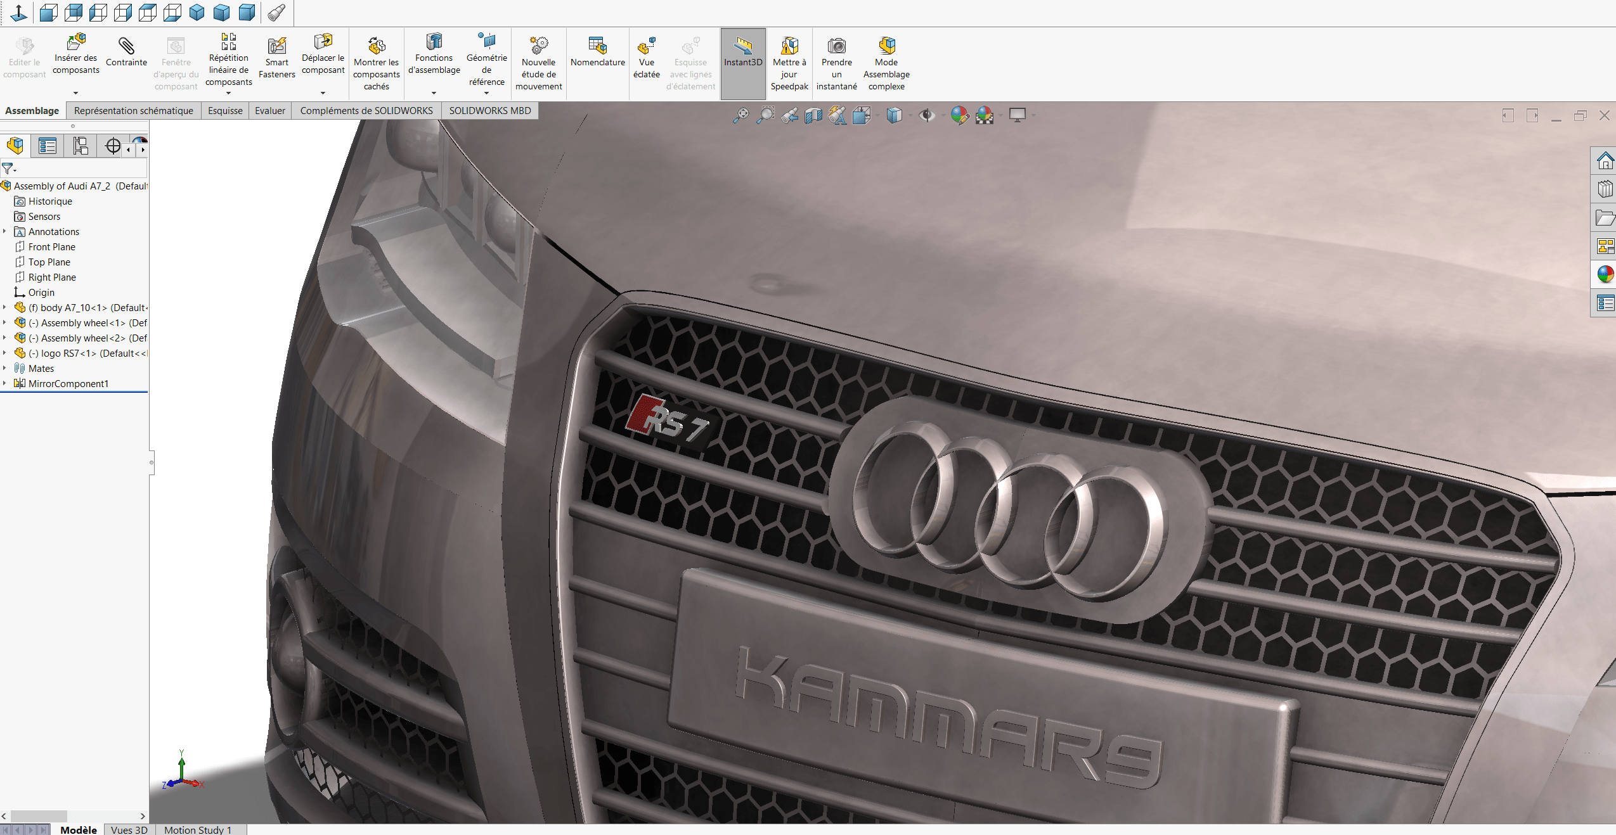Viewport: 1616px width, 835px height.
Task: Expand body A7_10<1> component
Action: click(x=4, y=307)
